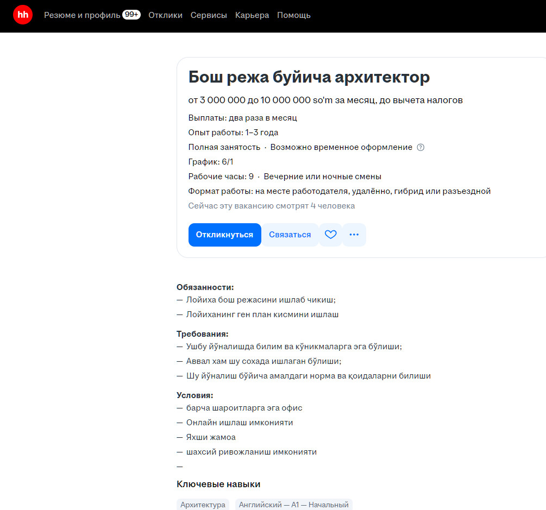Click the Сейчас эту вакансию смотрят text
The image size is (546, 510).
[272, 206]
